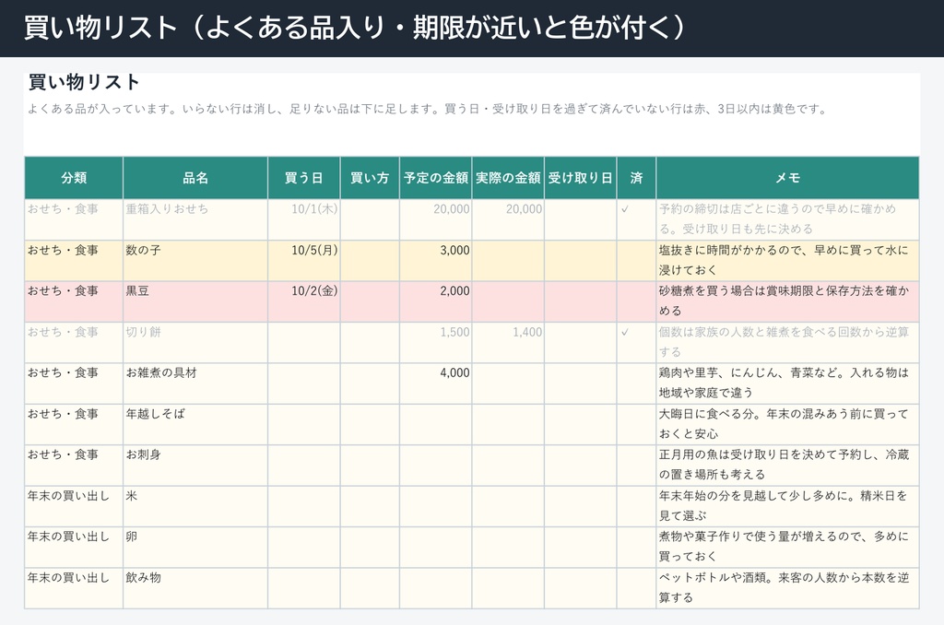Image resolution: width=944 pixels, height=625 pixels.
Task: Click the description text starting よくある品が入っています
Action: coord(428,109)
